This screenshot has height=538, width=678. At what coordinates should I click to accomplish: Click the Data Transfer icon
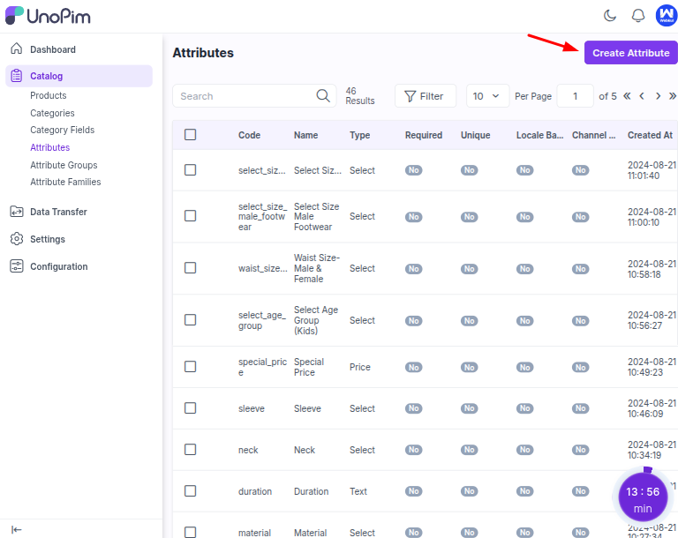17,212
